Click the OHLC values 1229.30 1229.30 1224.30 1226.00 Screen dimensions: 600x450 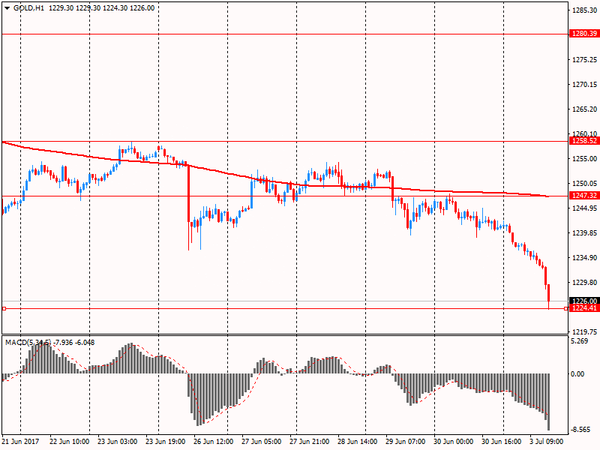[x=102, y=8]
